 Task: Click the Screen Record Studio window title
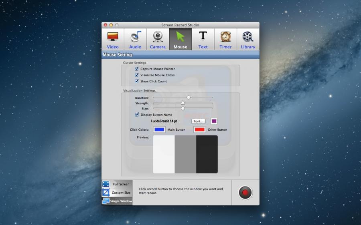click(x=180, y=25)
